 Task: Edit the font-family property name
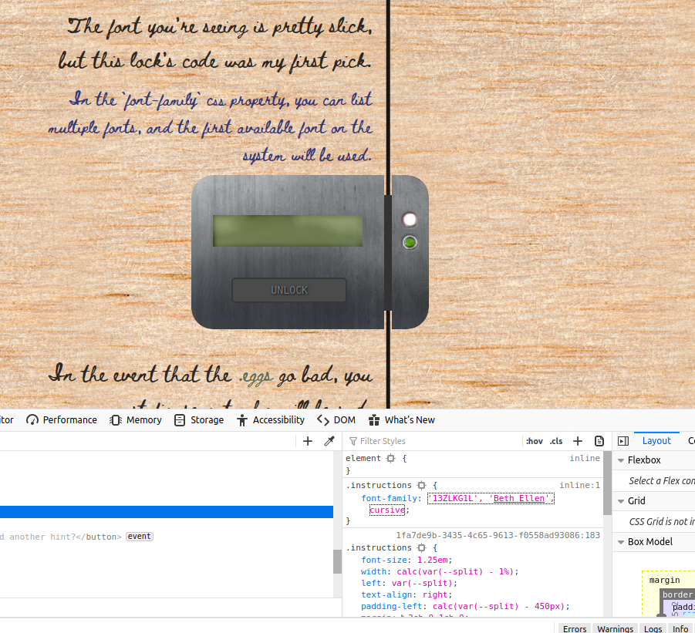[390, 498]
